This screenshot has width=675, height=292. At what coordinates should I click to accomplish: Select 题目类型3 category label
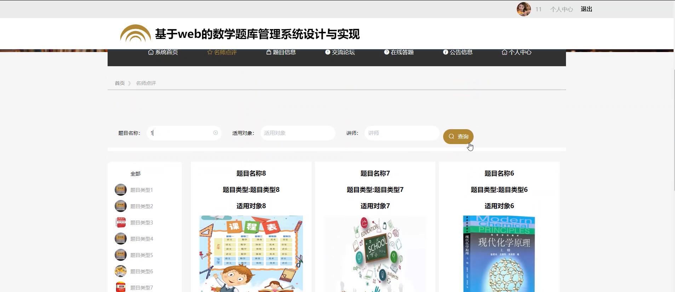pos(142,223)
